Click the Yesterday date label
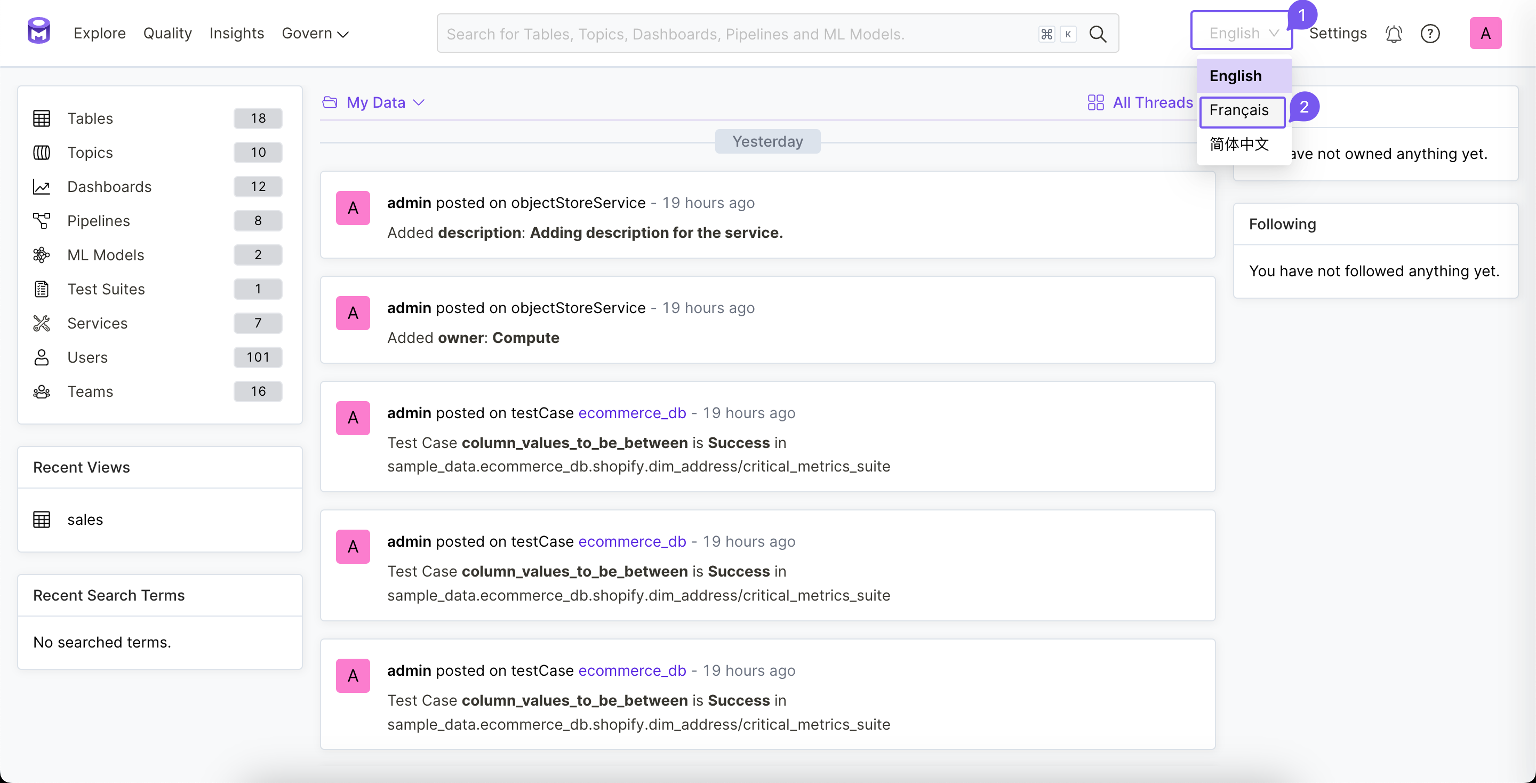1536x783 pixels. coord(768,142)
